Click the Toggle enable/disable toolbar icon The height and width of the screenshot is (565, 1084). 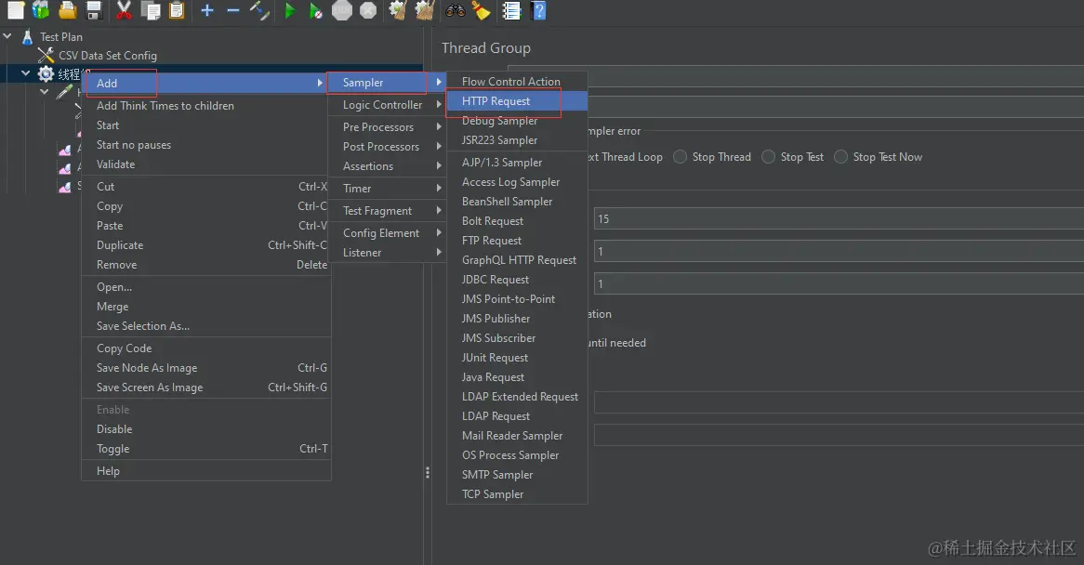click(260, 9)
